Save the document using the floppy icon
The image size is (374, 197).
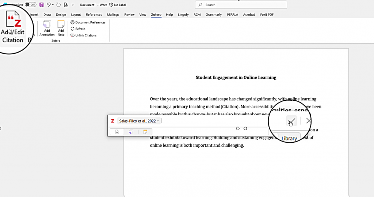coord(41,5)
